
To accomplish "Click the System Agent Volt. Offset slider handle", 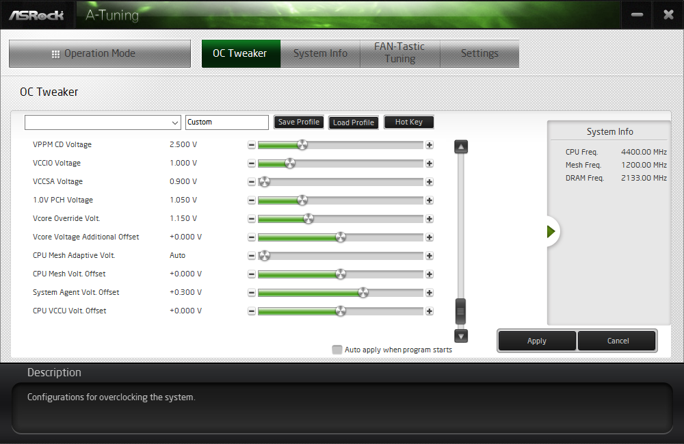I will (363, 293).
